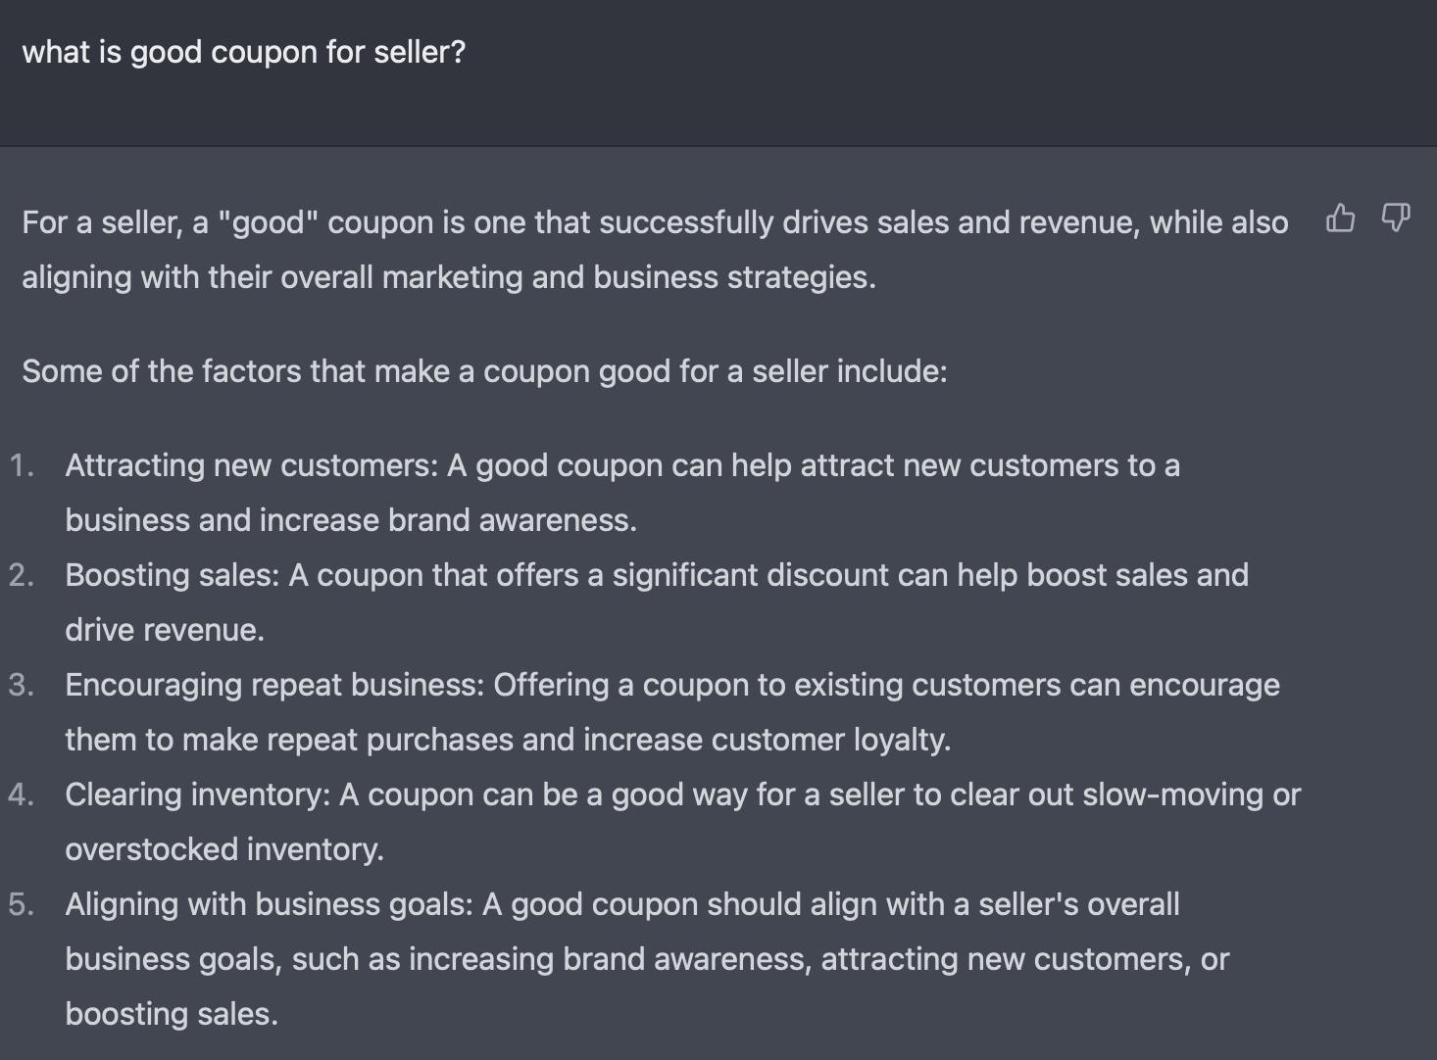Select the "Boosting sales" list item text
This screenshot has height=1060, width=1437.
pos(657,602)
